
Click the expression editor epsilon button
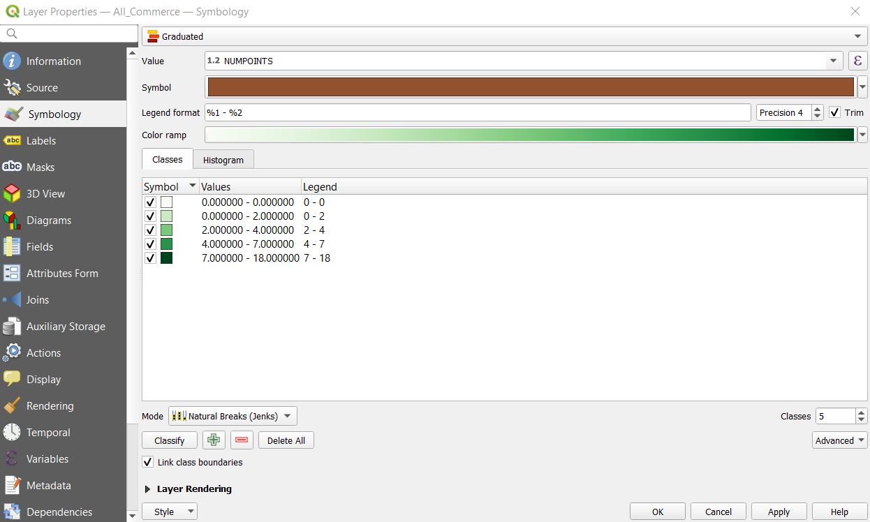click(858, 61)
